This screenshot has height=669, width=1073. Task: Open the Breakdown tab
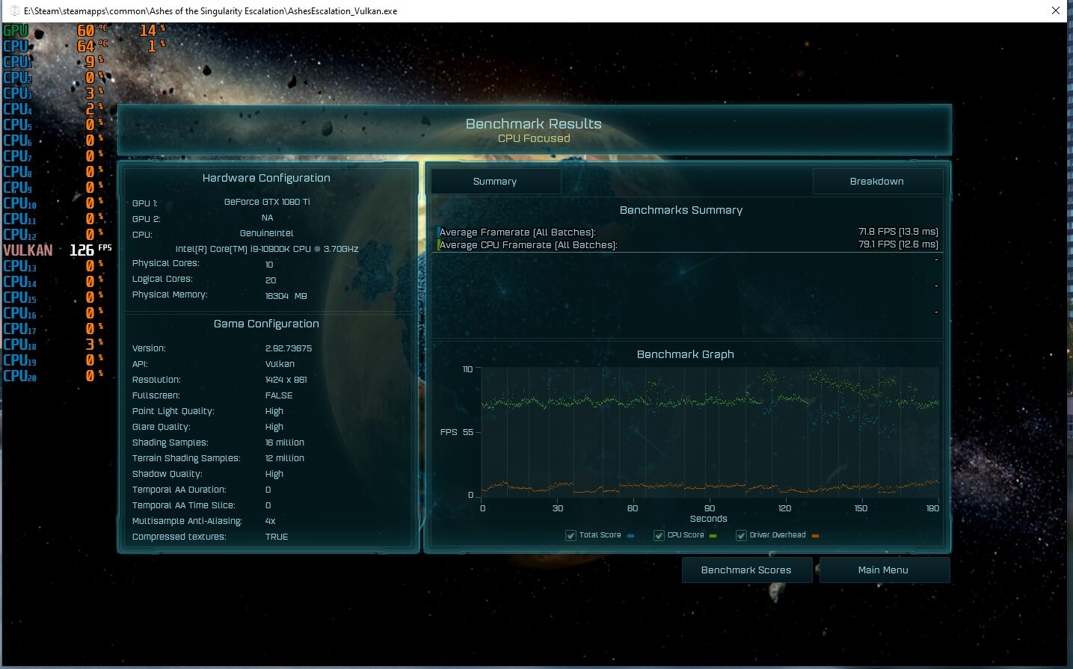pos(877,182)
